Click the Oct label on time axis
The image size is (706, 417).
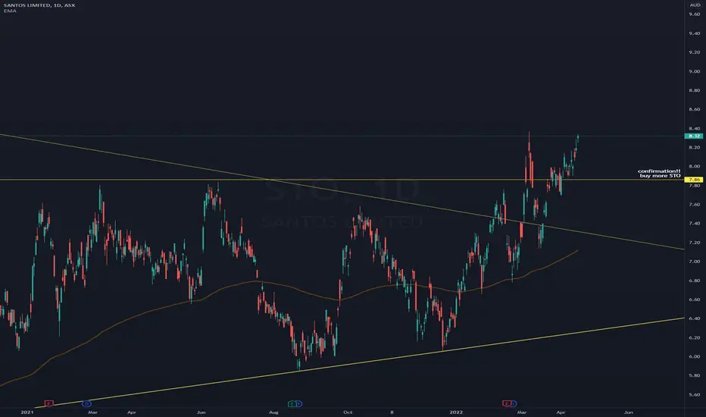pyautogui.click(x=348, y=412)
